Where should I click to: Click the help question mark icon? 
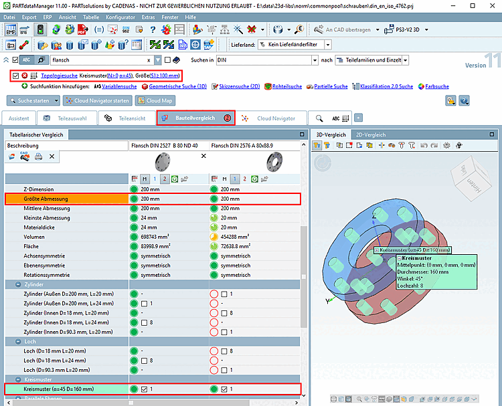pos(153,29)
